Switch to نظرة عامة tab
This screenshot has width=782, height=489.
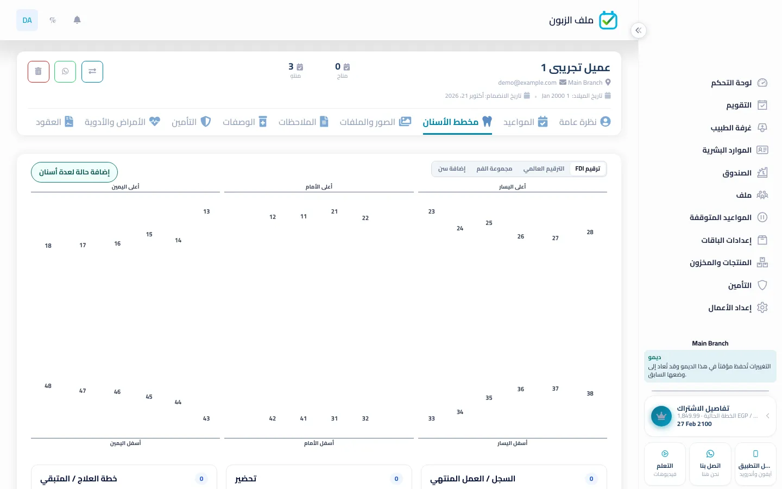[x=585, y=122]
